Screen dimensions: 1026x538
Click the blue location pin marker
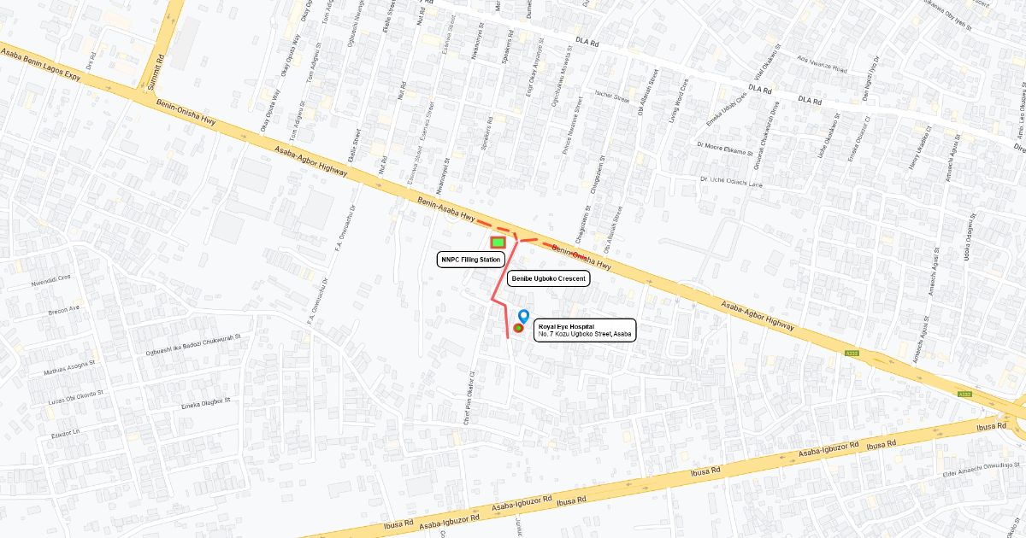[x=524, y=316]
